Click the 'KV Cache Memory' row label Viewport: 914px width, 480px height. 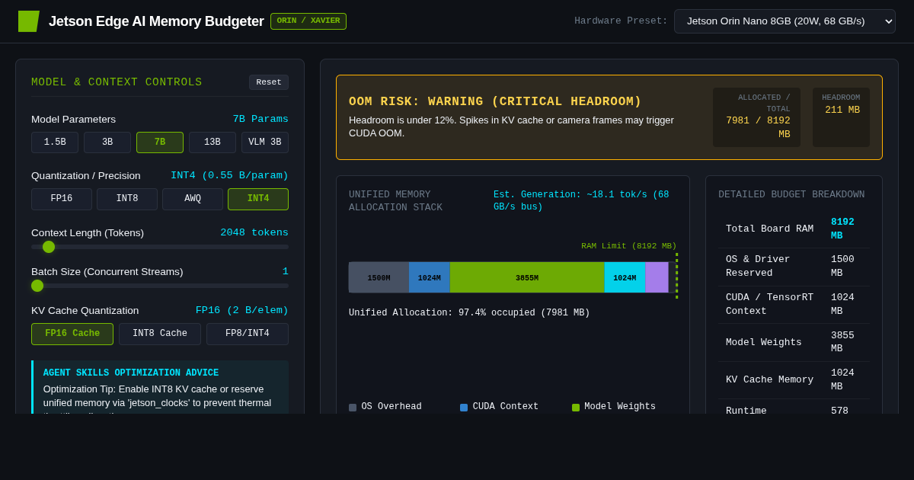point(769,379)
